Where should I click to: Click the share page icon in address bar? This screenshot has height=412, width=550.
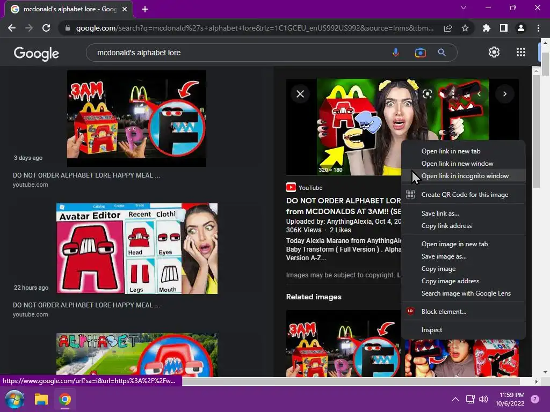pos(448,28)
